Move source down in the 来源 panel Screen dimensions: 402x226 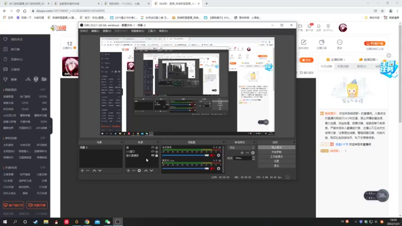151,171
